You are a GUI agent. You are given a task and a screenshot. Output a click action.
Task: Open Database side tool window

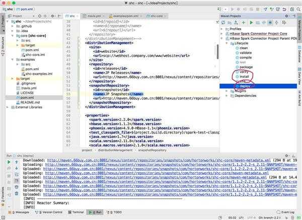299,54
